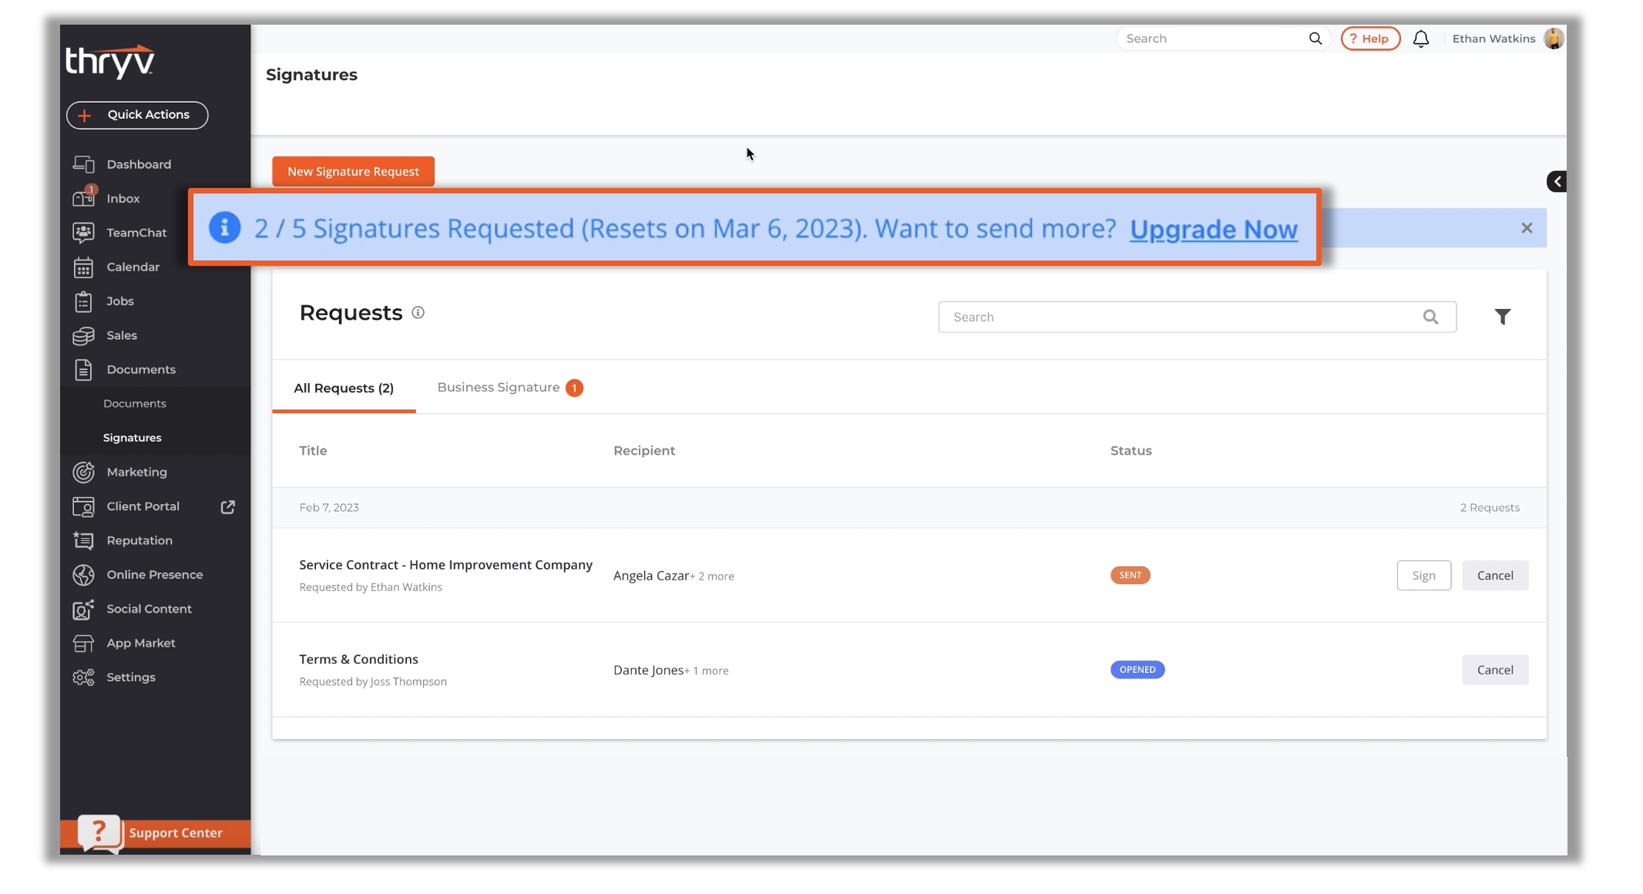The height and width of the screenshot is (894, 1643).
Task: Open the Inbox icon with notification badge
Action: [83, 198]
